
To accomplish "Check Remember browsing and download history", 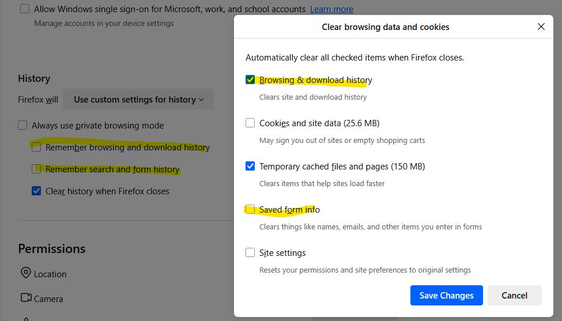I will [x=36, y=147].
